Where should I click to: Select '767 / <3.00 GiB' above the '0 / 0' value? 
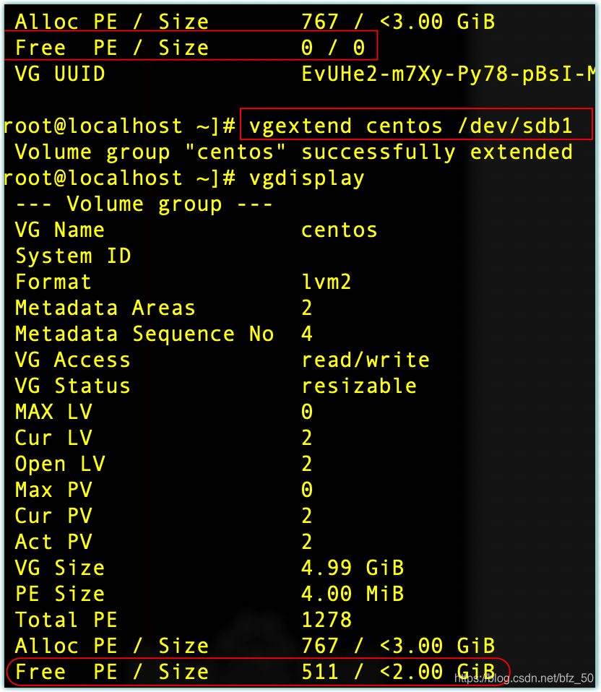pos(398,22)
